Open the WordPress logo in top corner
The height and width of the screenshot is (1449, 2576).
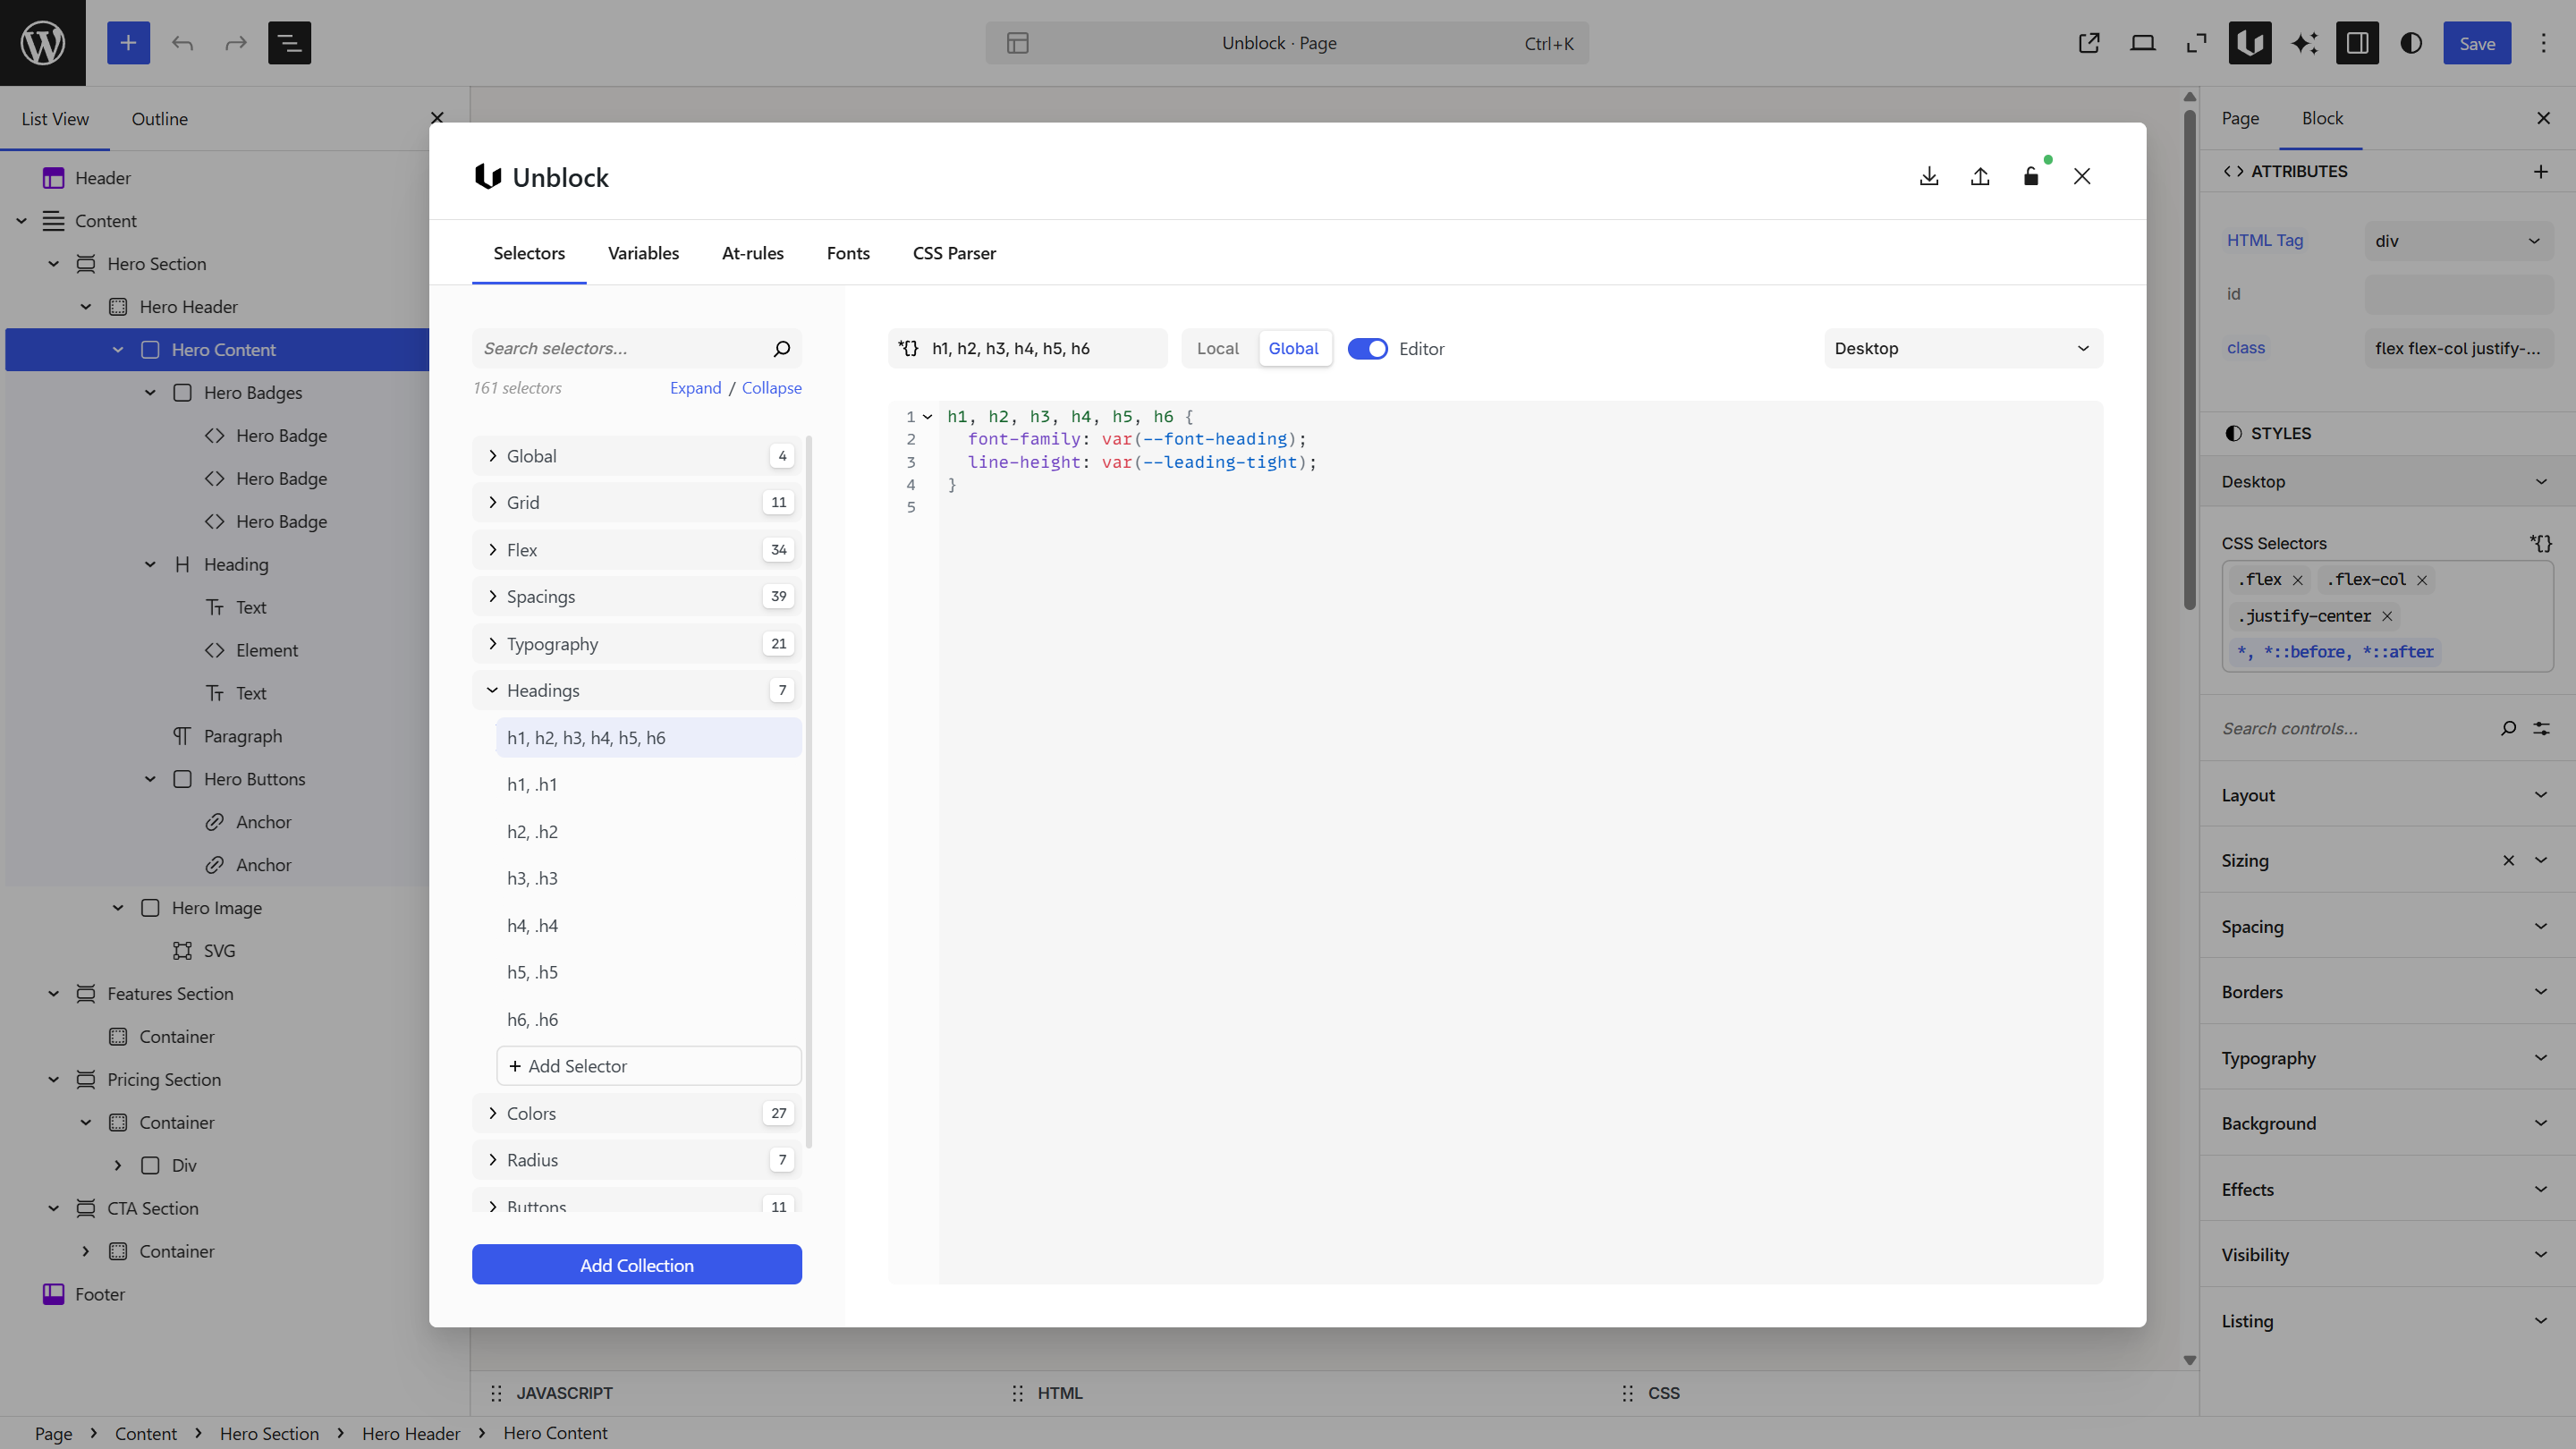(41, 42)
